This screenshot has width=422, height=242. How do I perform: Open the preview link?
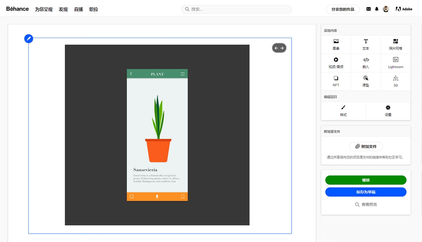point(366,204)
